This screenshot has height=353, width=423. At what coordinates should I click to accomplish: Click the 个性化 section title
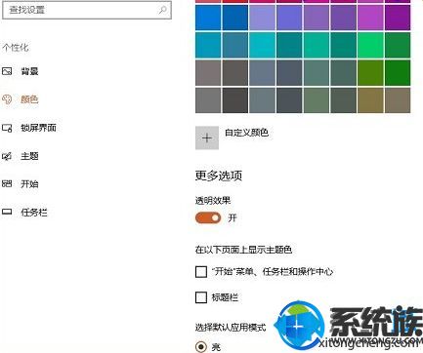[16, 48]
